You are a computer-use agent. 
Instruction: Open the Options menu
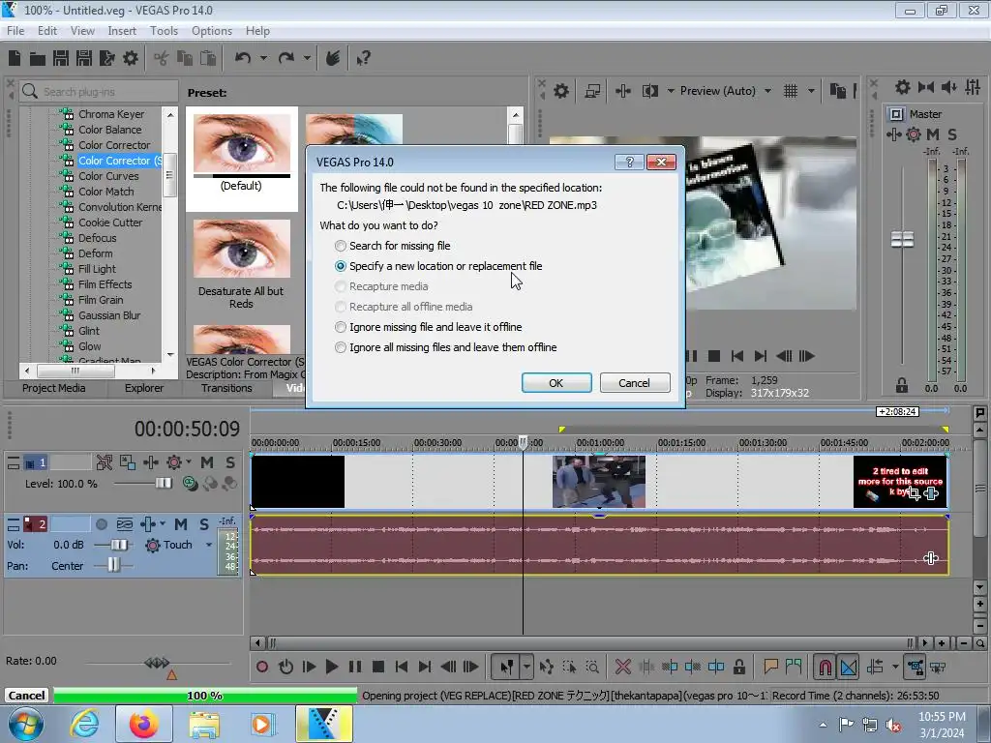click(x=212, y=31)
